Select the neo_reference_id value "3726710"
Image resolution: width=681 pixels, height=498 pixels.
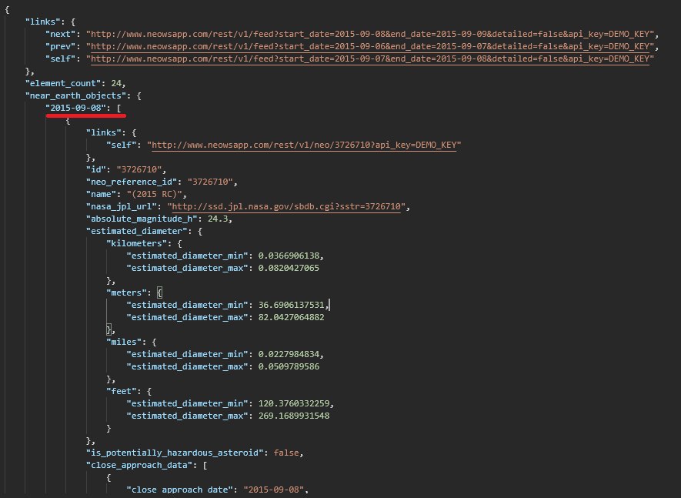[x=210, y=182]
